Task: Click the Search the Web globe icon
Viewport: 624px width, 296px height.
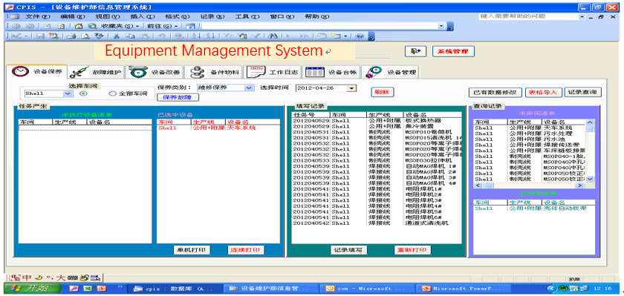Action: click(x=92, y=26)
